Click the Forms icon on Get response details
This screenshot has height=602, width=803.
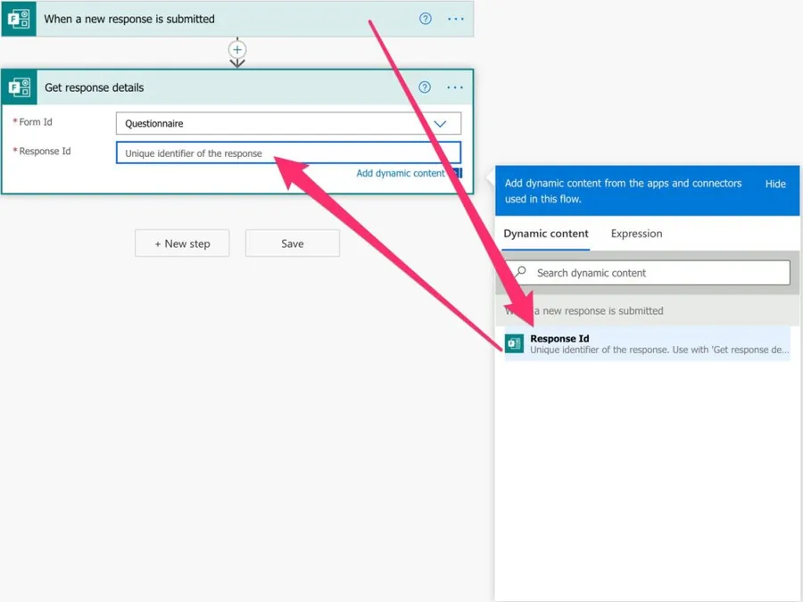point(19,87)
